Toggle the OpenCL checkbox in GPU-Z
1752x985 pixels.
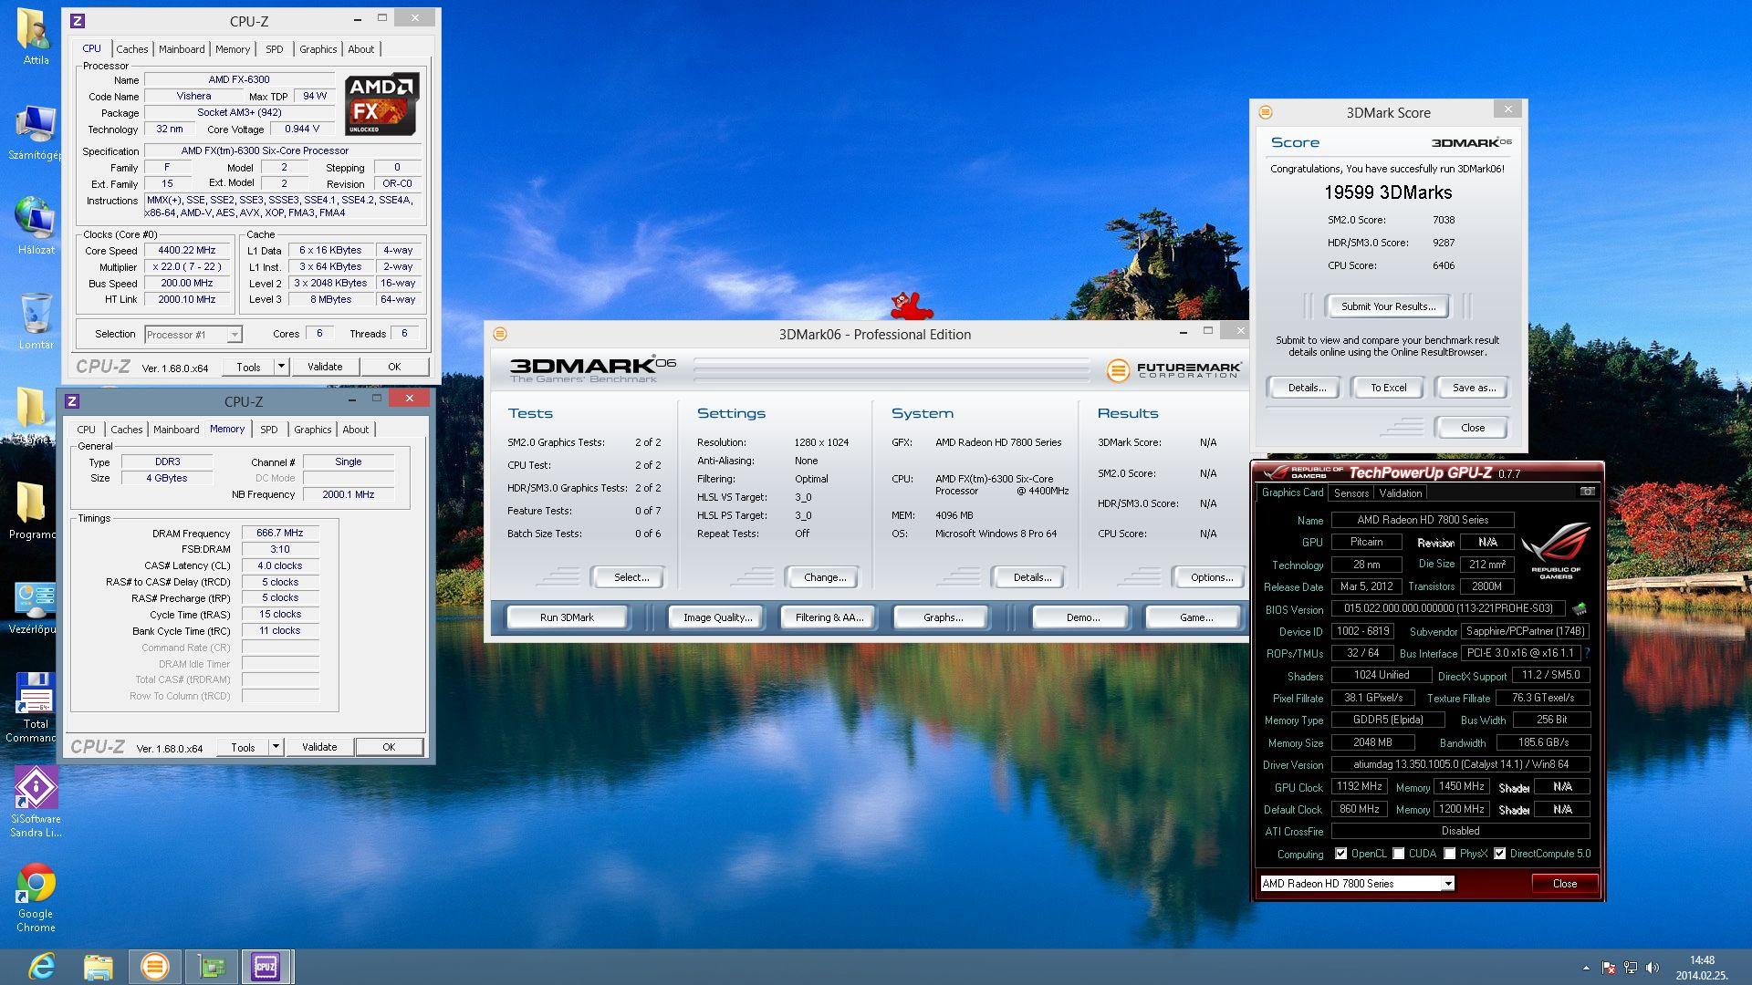point(1340,854)
